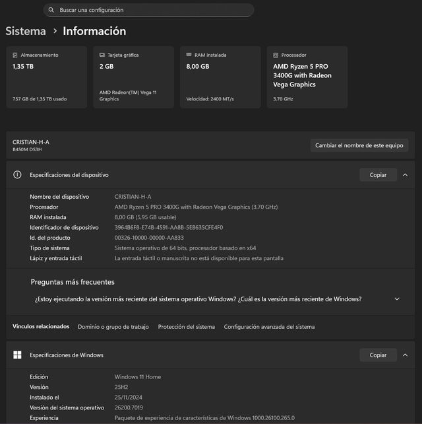Screen dimensions: 422x424
Task: Open the Almacenamiento 1,35 TB card
Action: coord(46,77)
